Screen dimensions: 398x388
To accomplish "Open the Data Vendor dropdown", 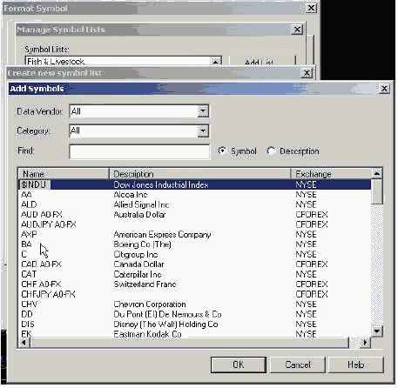I will pyautogui.click(x=203, y=111).
